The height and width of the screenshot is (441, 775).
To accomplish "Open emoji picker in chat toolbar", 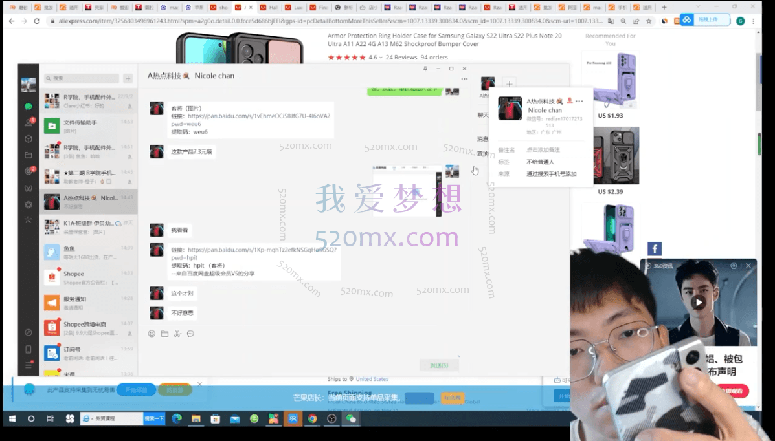I will click(152, 334).
